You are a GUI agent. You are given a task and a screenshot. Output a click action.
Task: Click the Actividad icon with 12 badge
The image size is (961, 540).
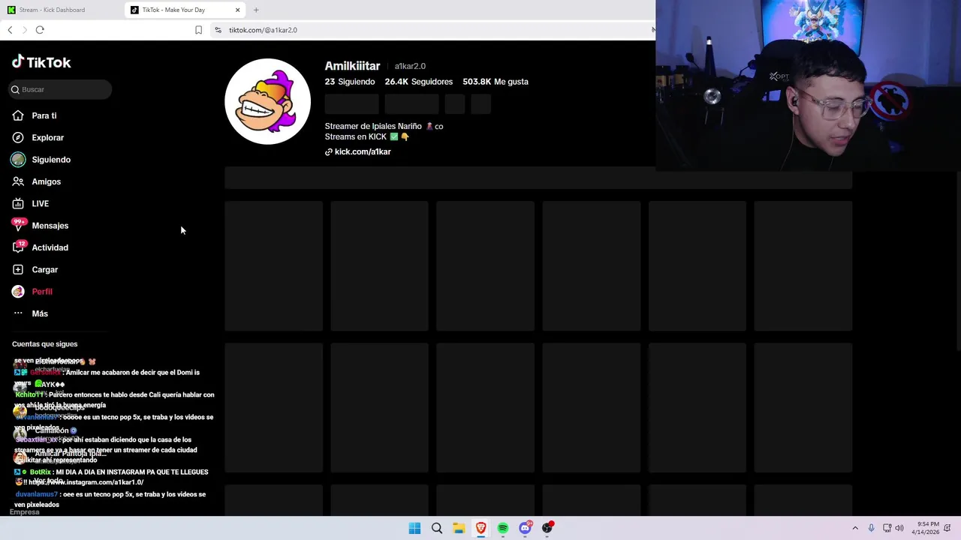pos(18,247)
